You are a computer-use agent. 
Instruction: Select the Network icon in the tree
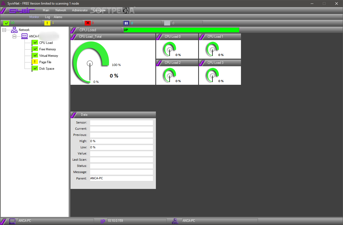(14, 30)
